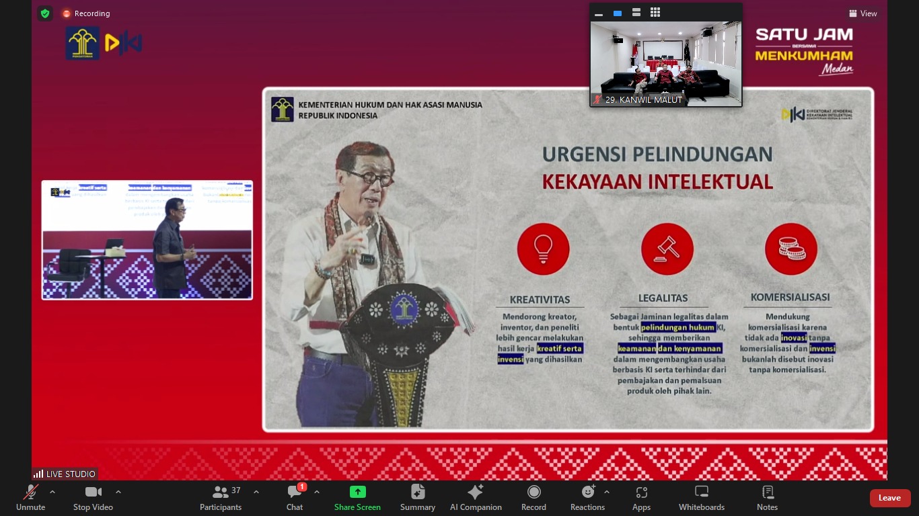Open audio options arrow beside Unmute
This screenshot has height=516, width=919.
click(x=52, y=492)
